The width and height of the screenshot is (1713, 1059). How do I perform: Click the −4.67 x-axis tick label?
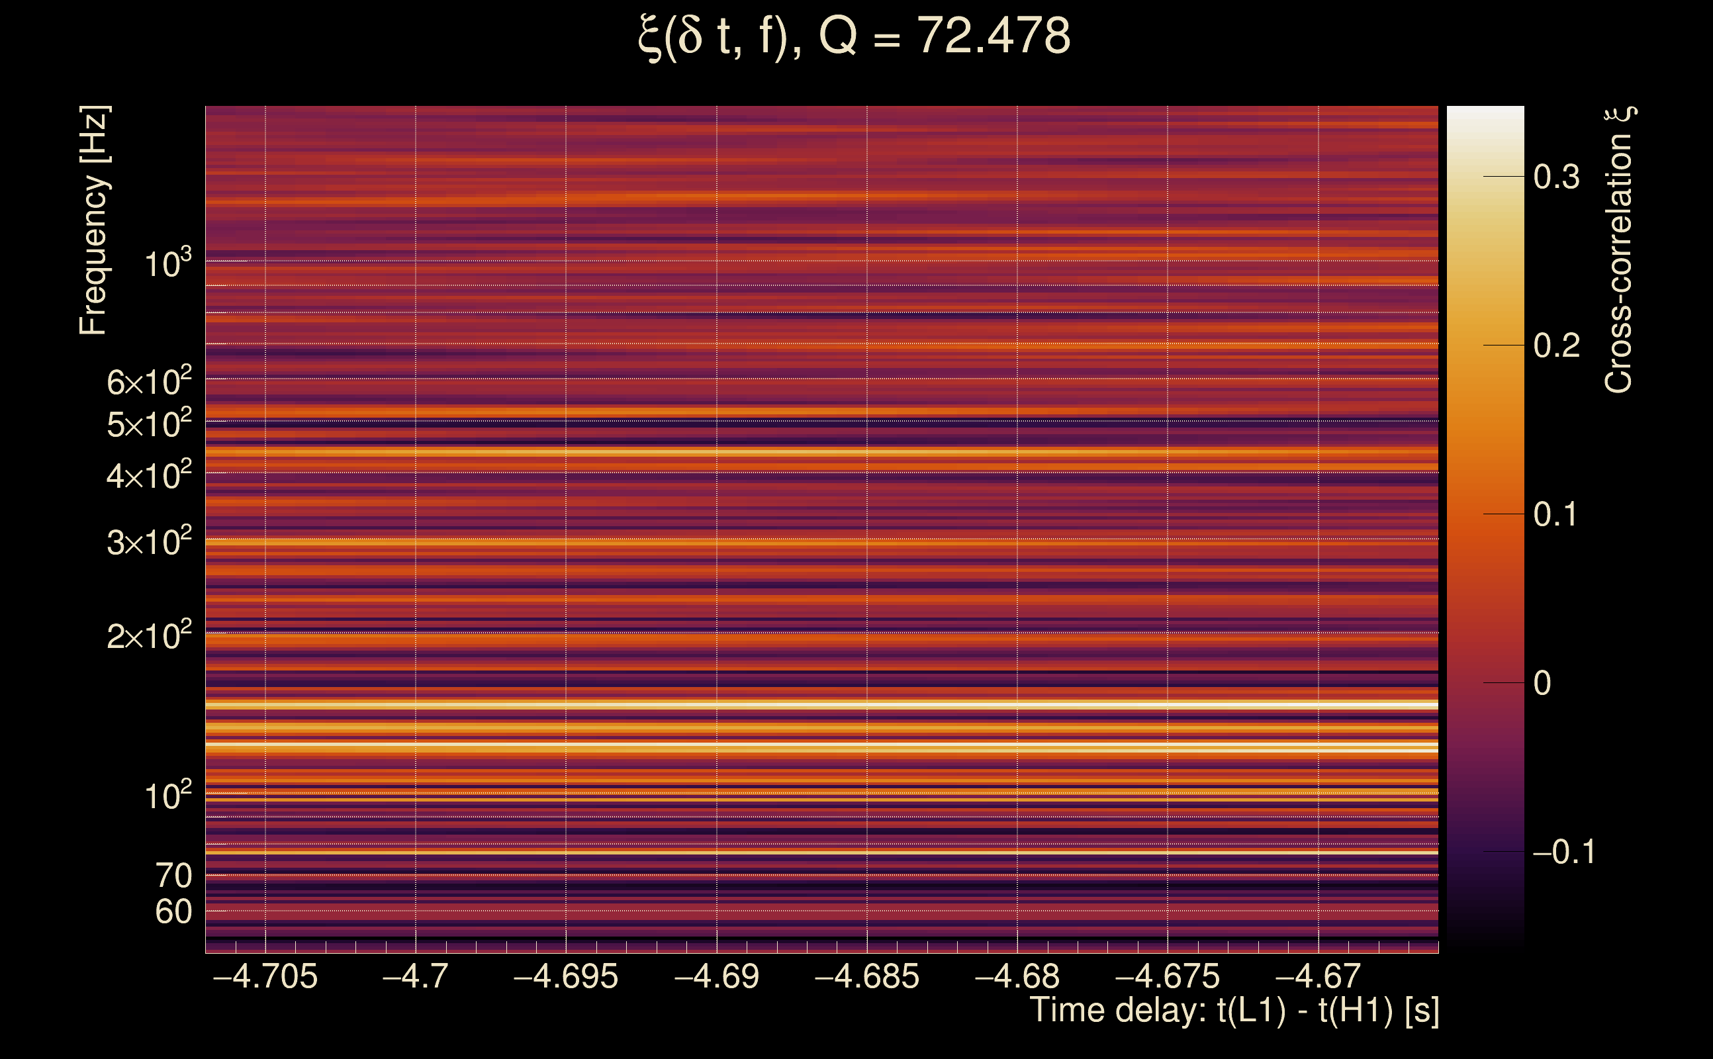click(x=1318, y=976)
